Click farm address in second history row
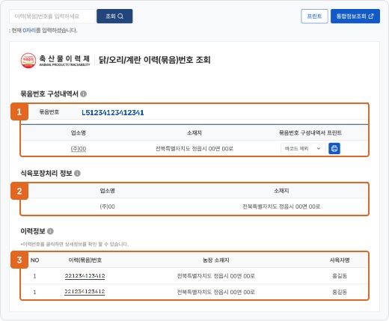 click(x=216, y=292)
